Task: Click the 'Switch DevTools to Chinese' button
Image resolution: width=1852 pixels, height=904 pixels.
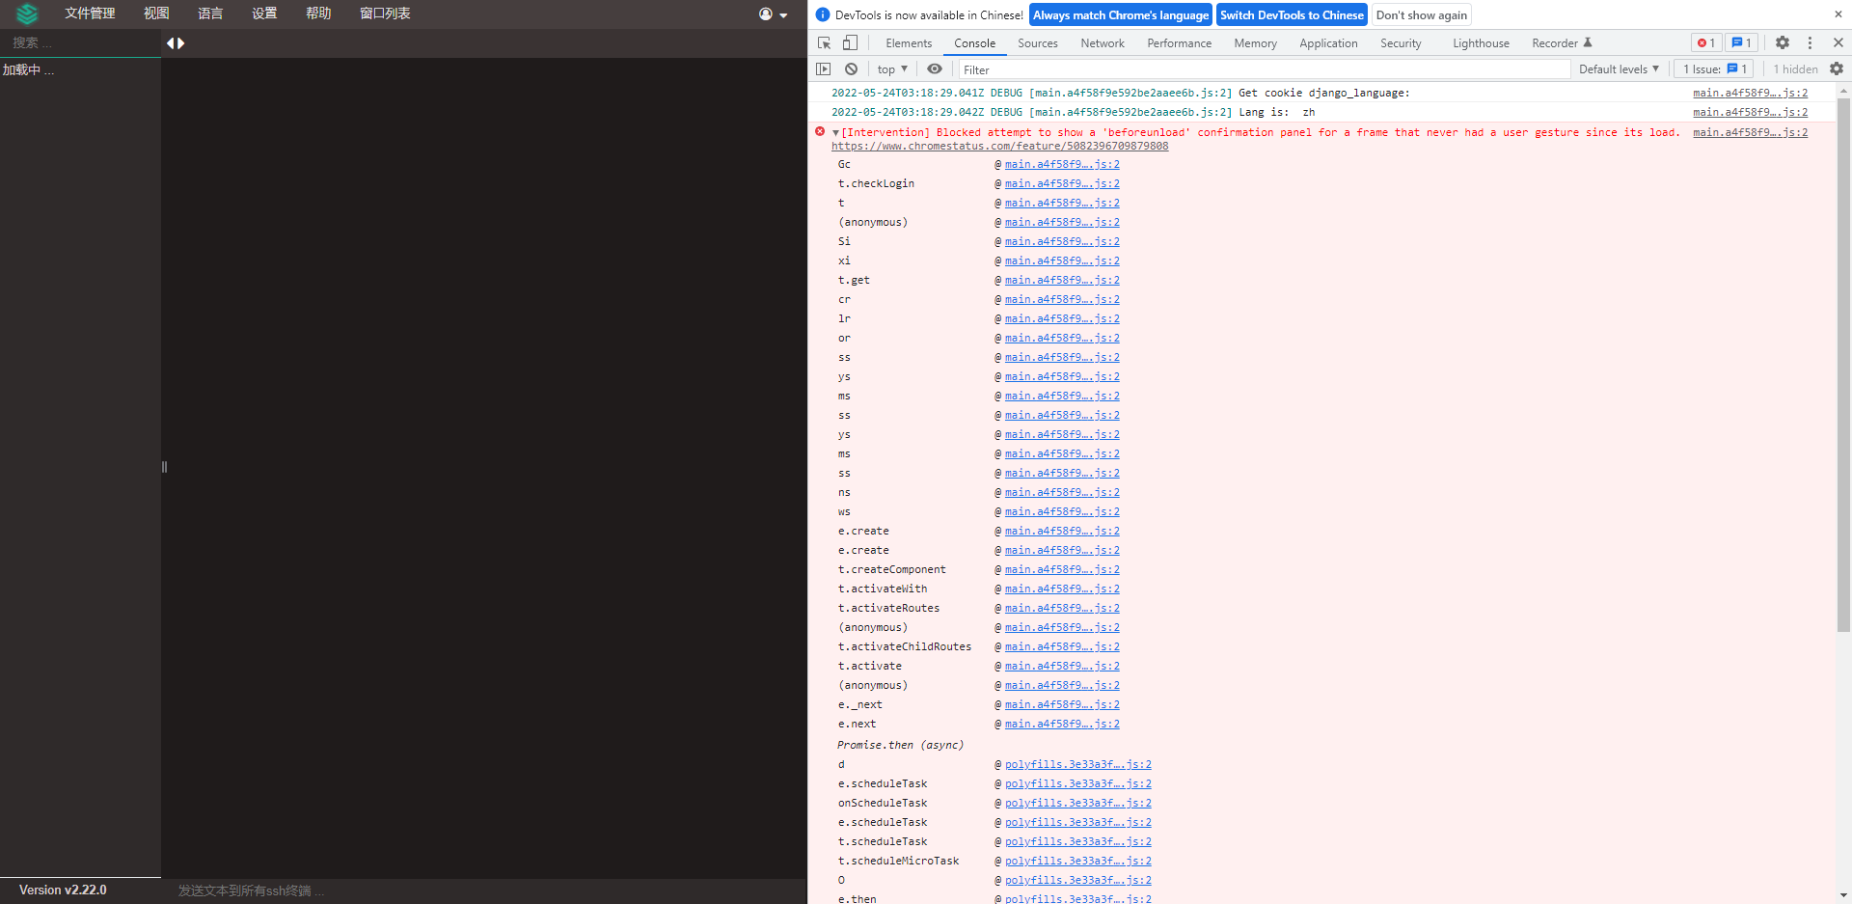Action: 1292,14
